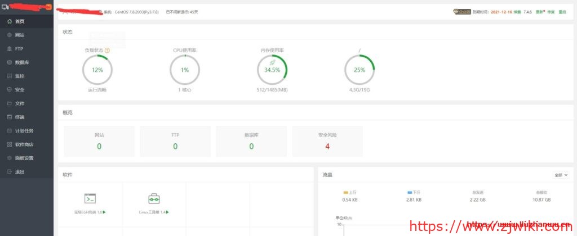
Task: Open the 软件商店 sidebar item
Action: click(24, 144)
